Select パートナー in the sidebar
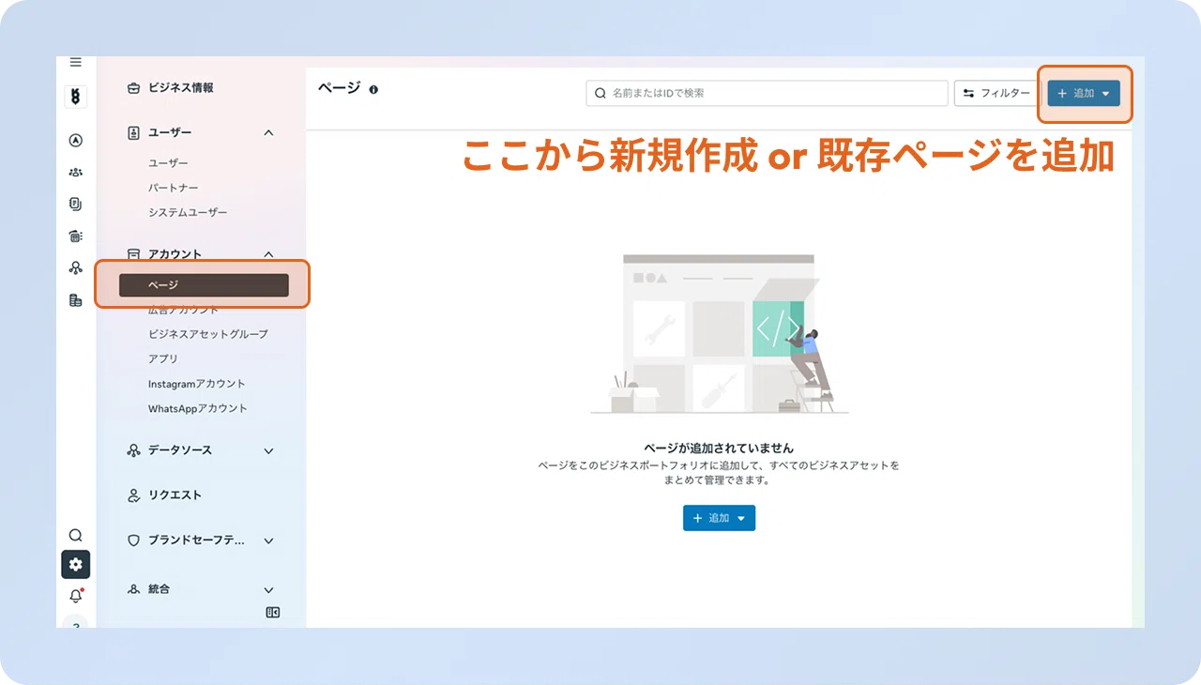1201x685 pixels. pos(174,188)
